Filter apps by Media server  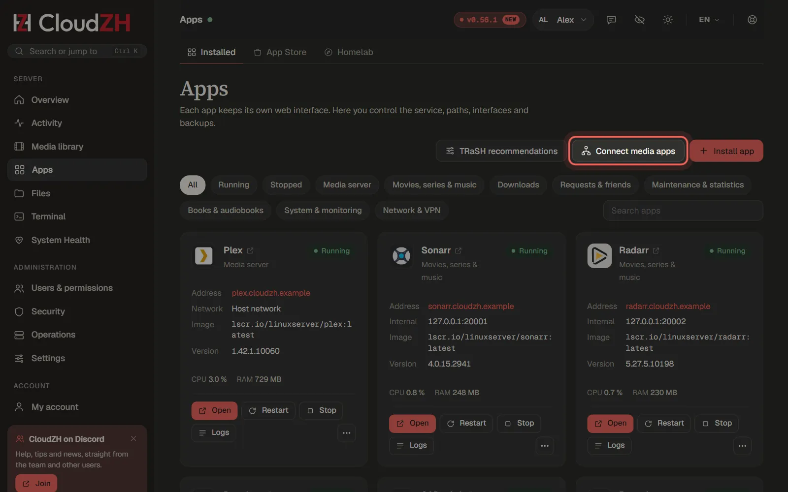(347, 184)
